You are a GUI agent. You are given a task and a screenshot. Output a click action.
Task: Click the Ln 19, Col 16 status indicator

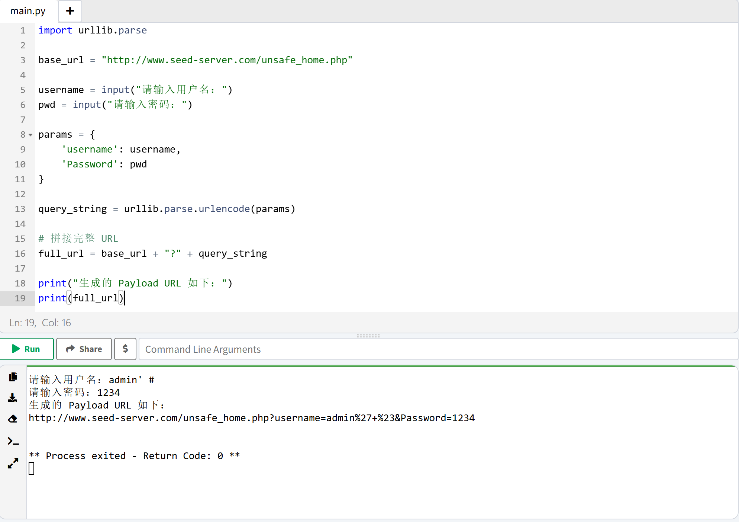pyautogui.click(x=40, y=323)
